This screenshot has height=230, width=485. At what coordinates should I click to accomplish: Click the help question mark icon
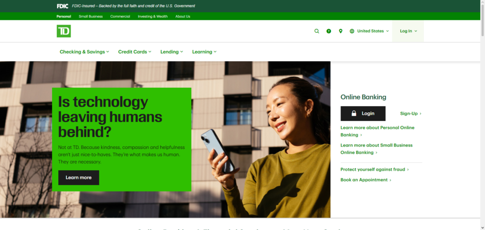click(x=329, y=31)
